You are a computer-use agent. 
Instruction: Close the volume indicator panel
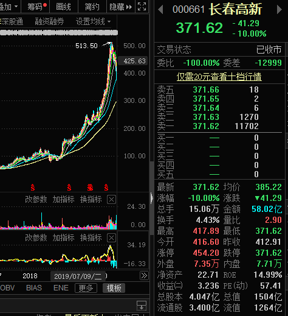coord(111,200)
